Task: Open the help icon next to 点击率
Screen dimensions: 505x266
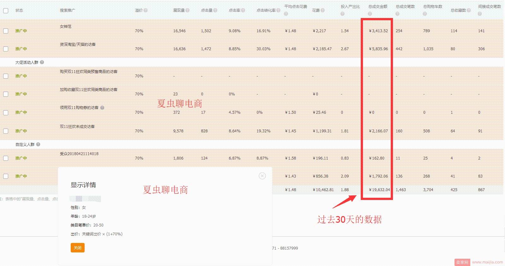Action: pyautogui.click(x=243, y=10)
